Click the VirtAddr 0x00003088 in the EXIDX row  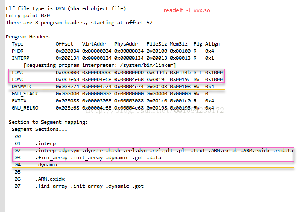97,101
